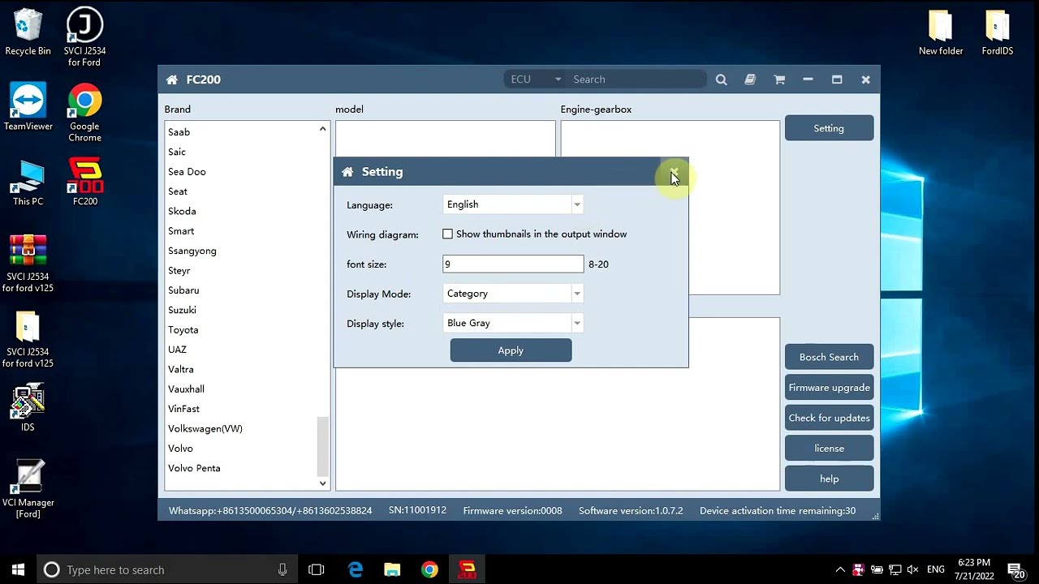
Task: Open the shopping cart icon in FC200 header
Action: 779,79
